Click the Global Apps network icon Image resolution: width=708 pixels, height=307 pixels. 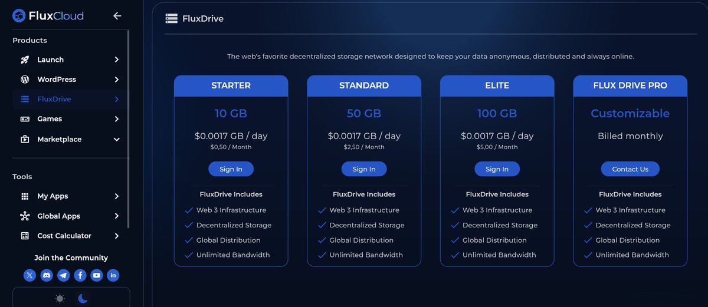click(25, 216)
